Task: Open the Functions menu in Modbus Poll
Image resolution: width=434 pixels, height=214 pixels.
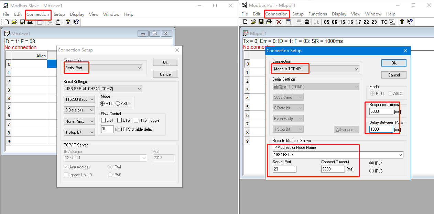Action: tap(317, 14)
